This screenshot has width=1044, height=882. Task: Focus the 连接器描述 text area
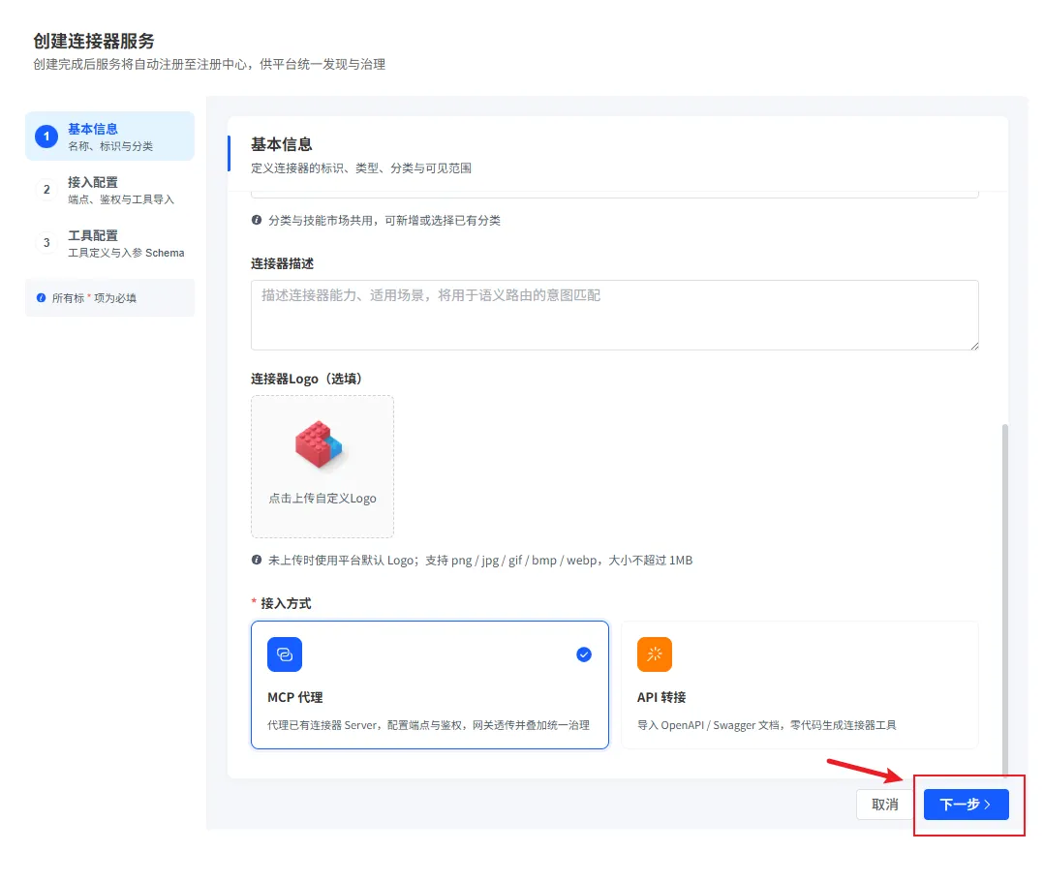click(615, 315)
